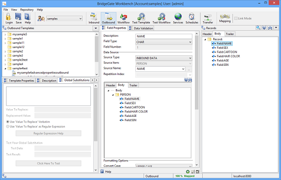Open the Schedules clock tool
The height and width of the screenshot is (180, 281).
(192, 19)
